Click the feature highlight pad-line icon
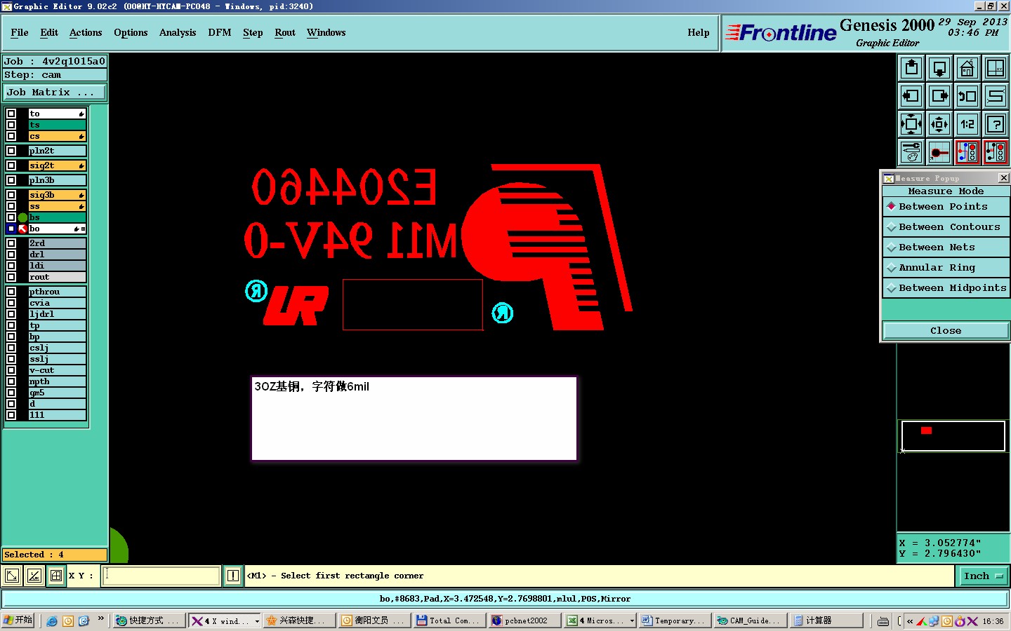The width and height of the screenshot is (1011, 631). tap(939, 152)
